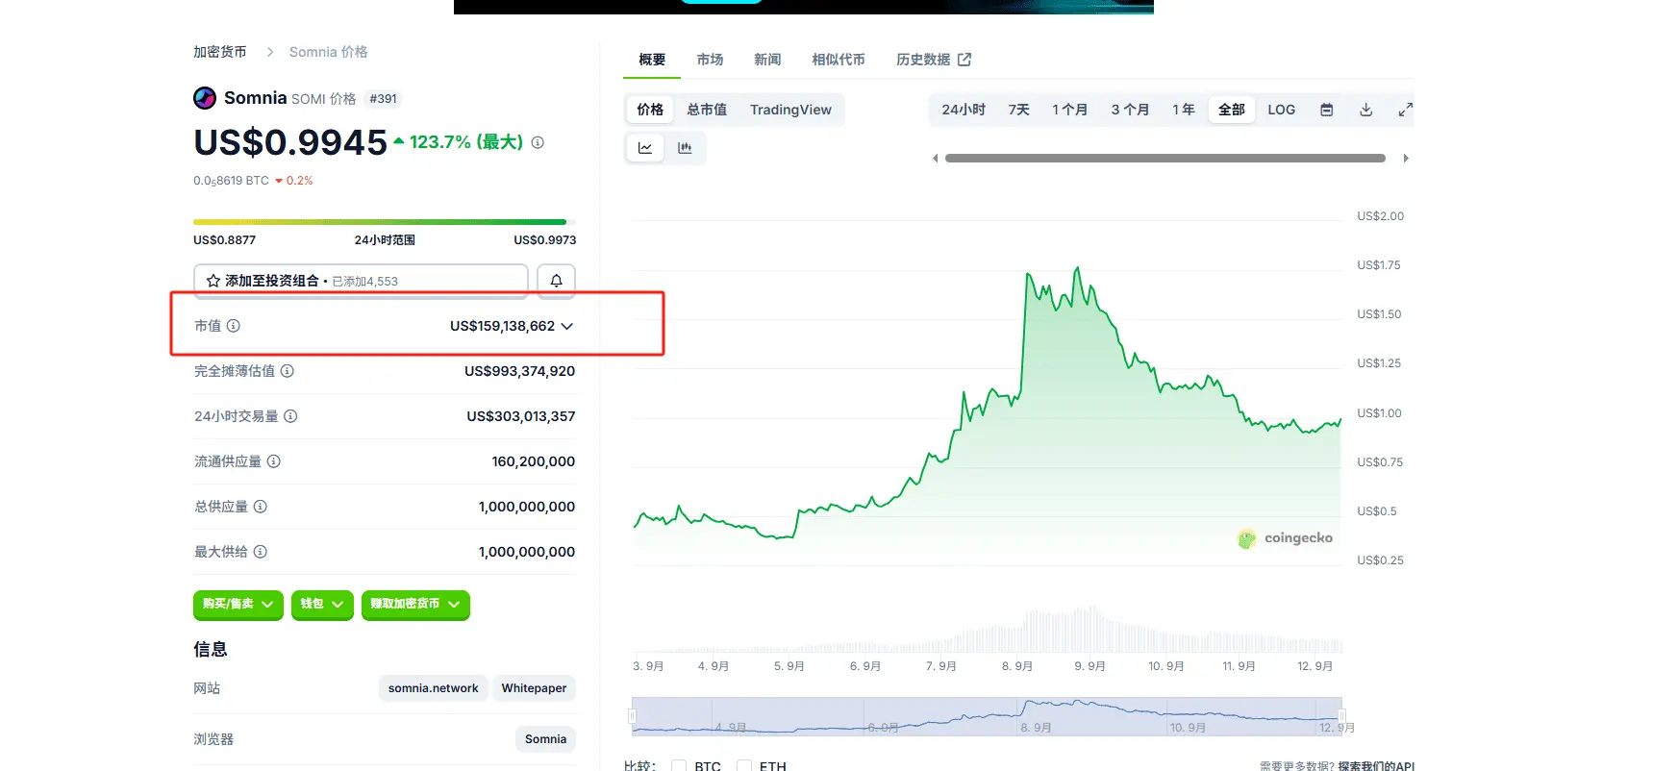Set chart range to 全部
The image size is (1678, 771).
1232,110
